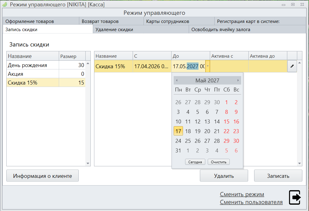Screen dimensions: 309x211
Task: Select the День рождения discount row
Action: [33, 65]
